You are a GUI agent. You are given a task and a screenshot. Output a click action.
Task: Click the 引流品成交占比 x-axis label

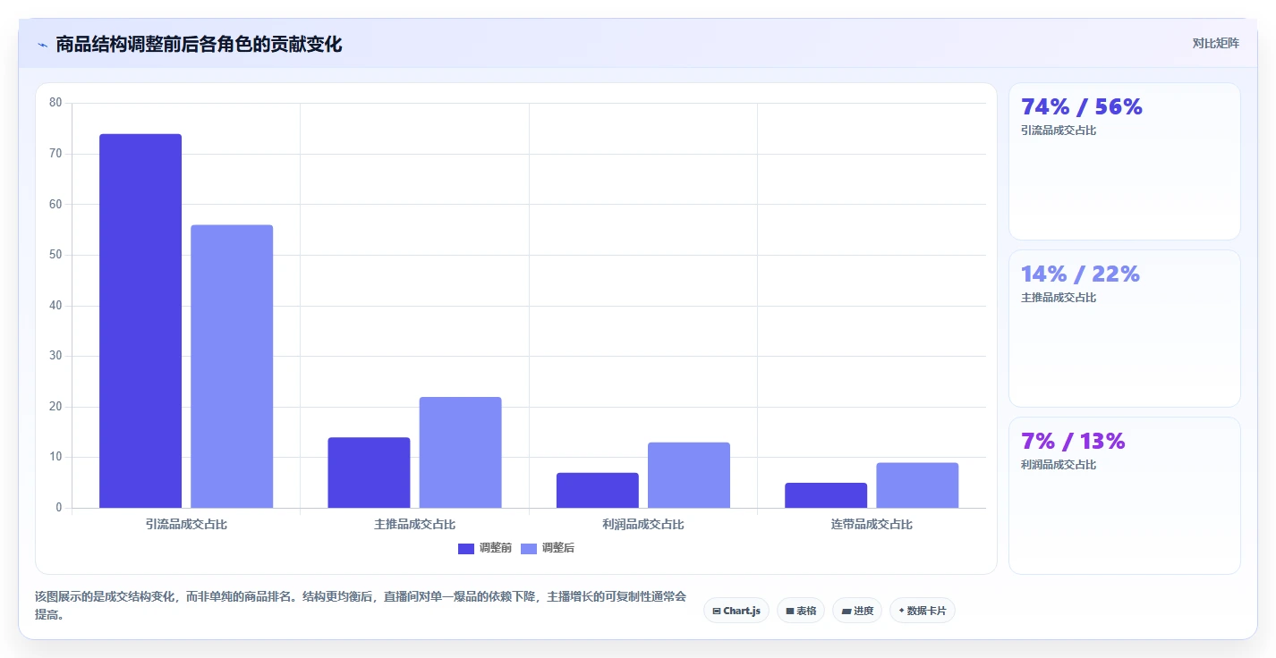(x=186, y=525)
